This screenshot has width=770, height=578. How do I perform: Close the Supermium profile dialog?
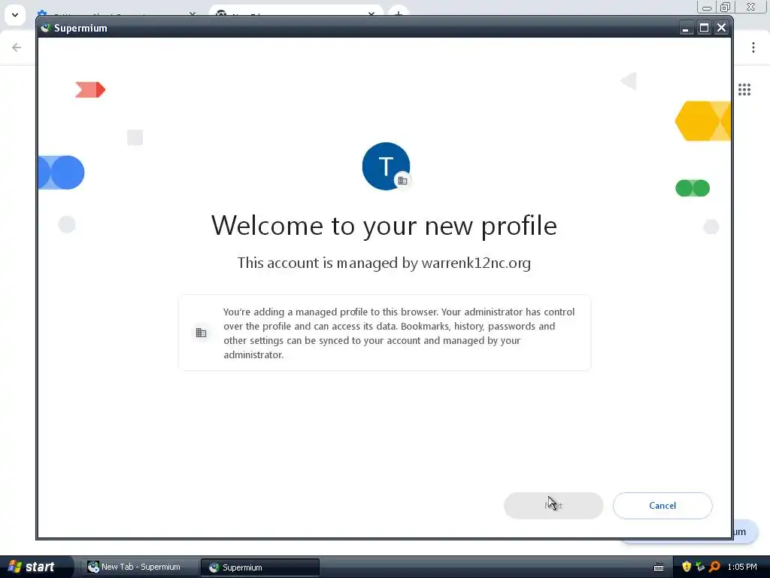721,28
